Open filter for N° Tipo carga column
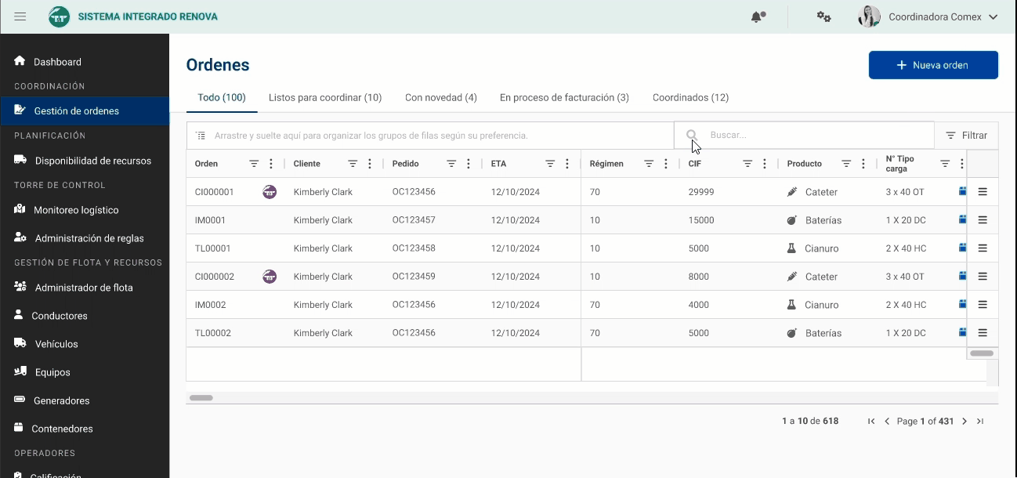 point(945,164)
